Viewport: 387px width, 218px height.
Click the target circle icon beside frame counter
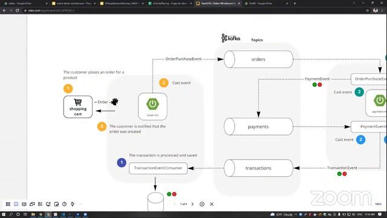[202, 204]
